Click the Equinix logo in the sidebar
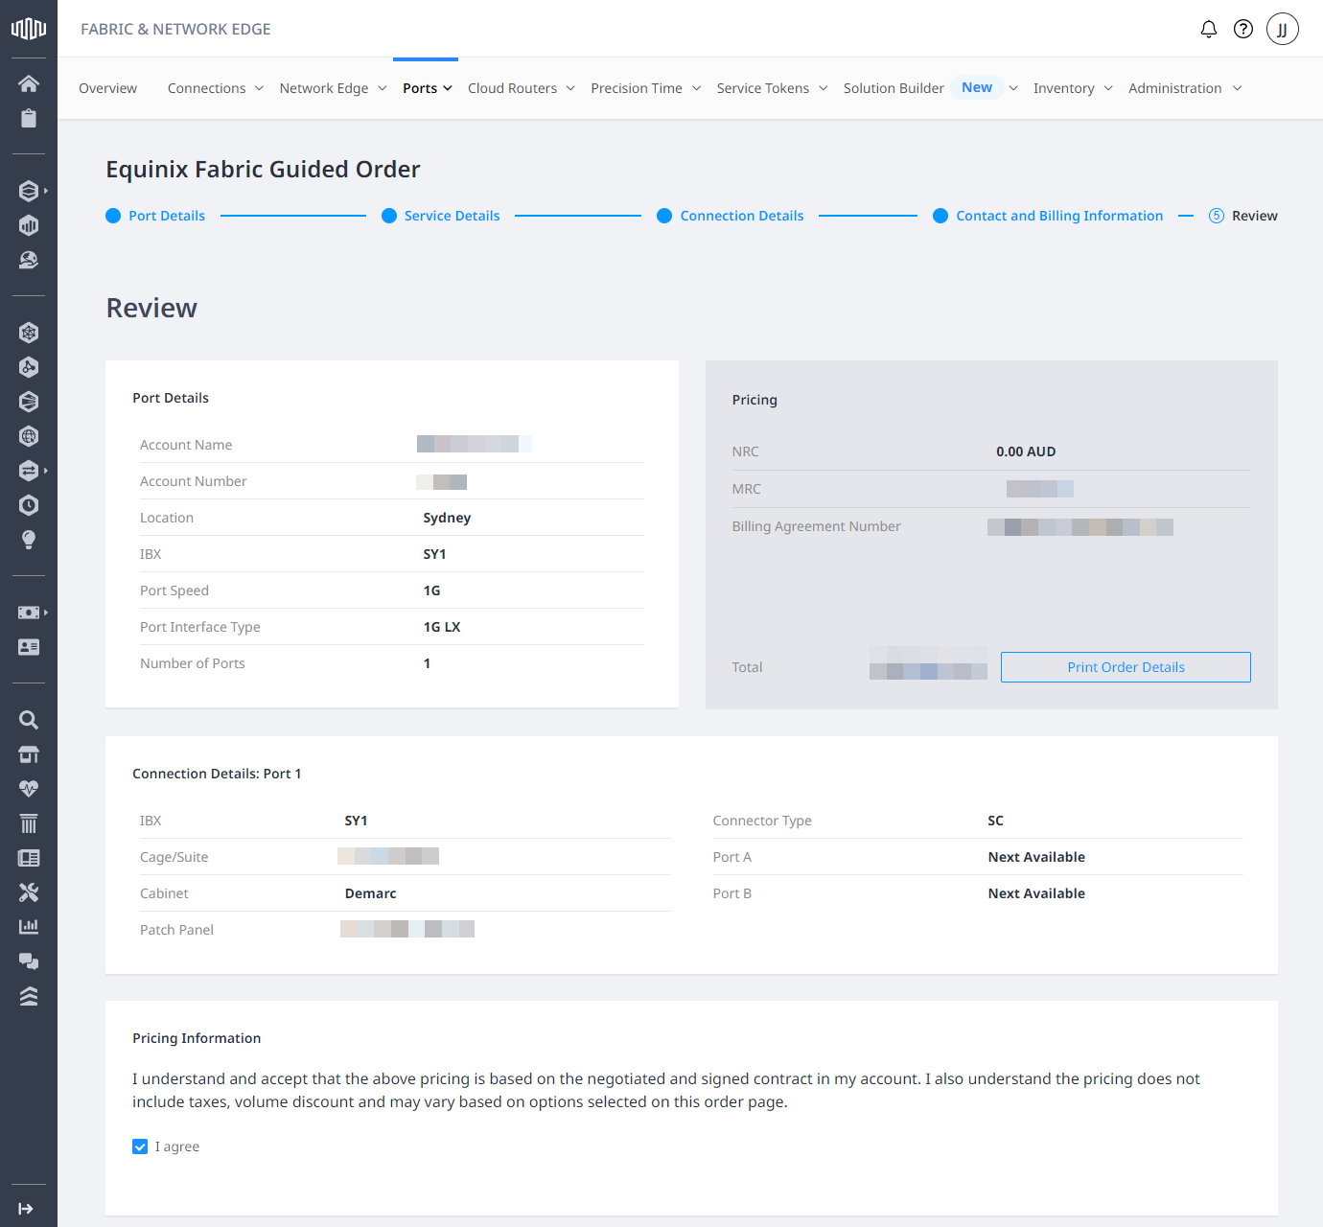 (x=29, y=29)
